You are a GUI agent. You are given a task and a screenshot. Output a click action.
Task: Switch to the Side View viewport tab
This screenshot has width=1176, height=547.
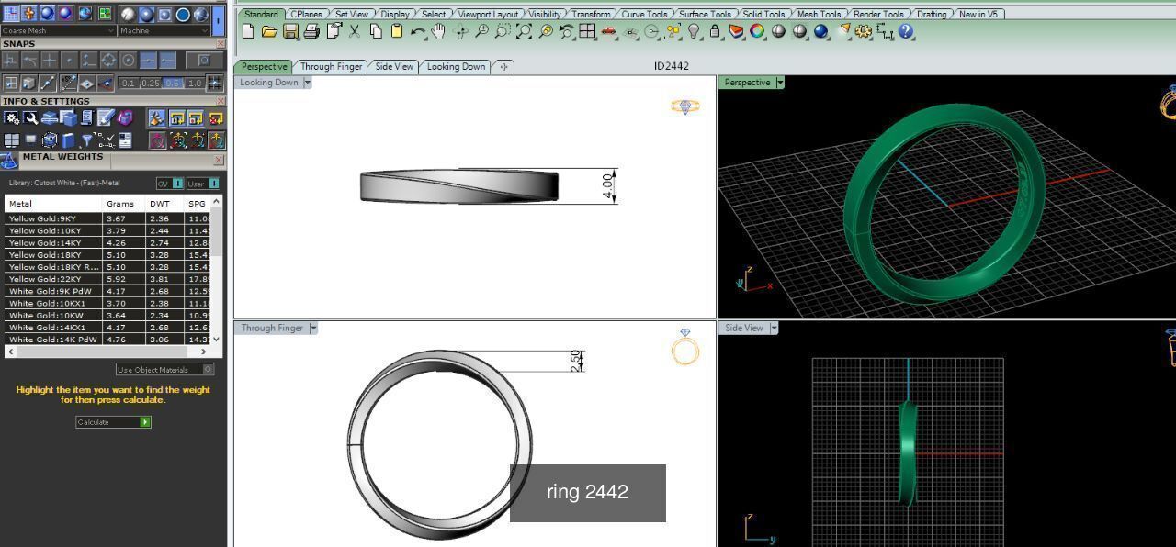click(x=394, y=66)
